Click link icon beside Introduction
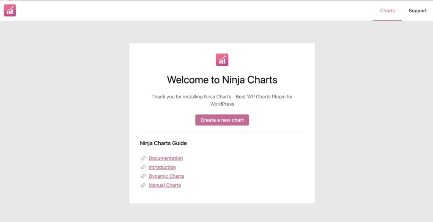 click(x=143, y=167)
